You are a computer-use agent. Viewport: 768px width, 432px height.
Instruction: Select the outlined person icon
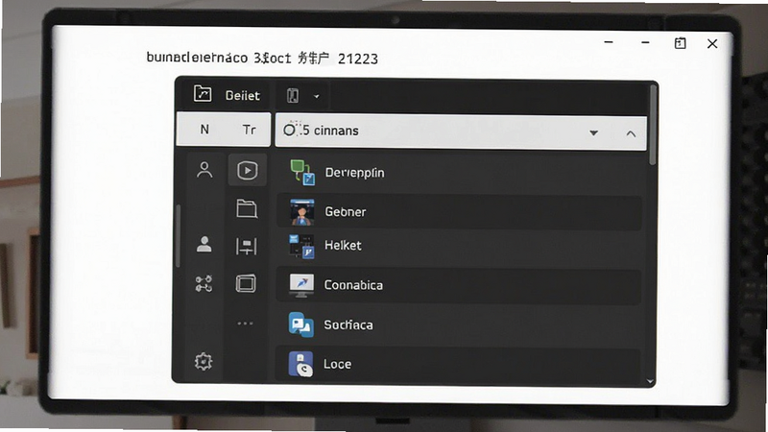[x=204, y=170]
